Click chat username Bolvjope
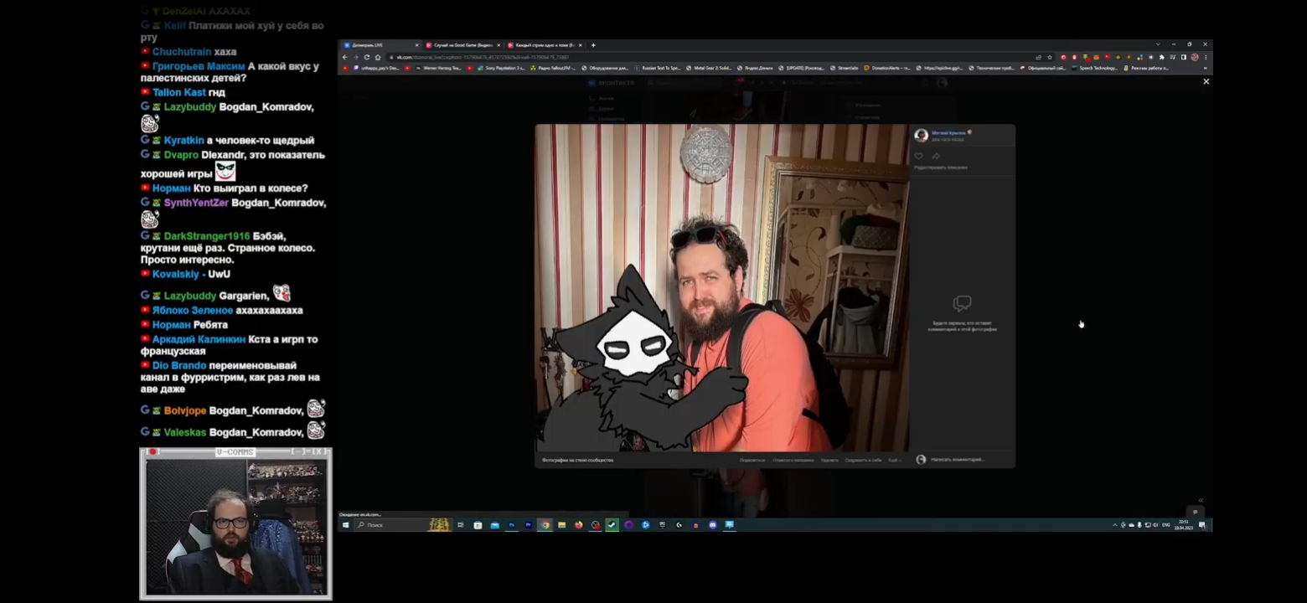The width and height of the screenshot is (1307, 603). pyautogui.click(x=185, y=410)
